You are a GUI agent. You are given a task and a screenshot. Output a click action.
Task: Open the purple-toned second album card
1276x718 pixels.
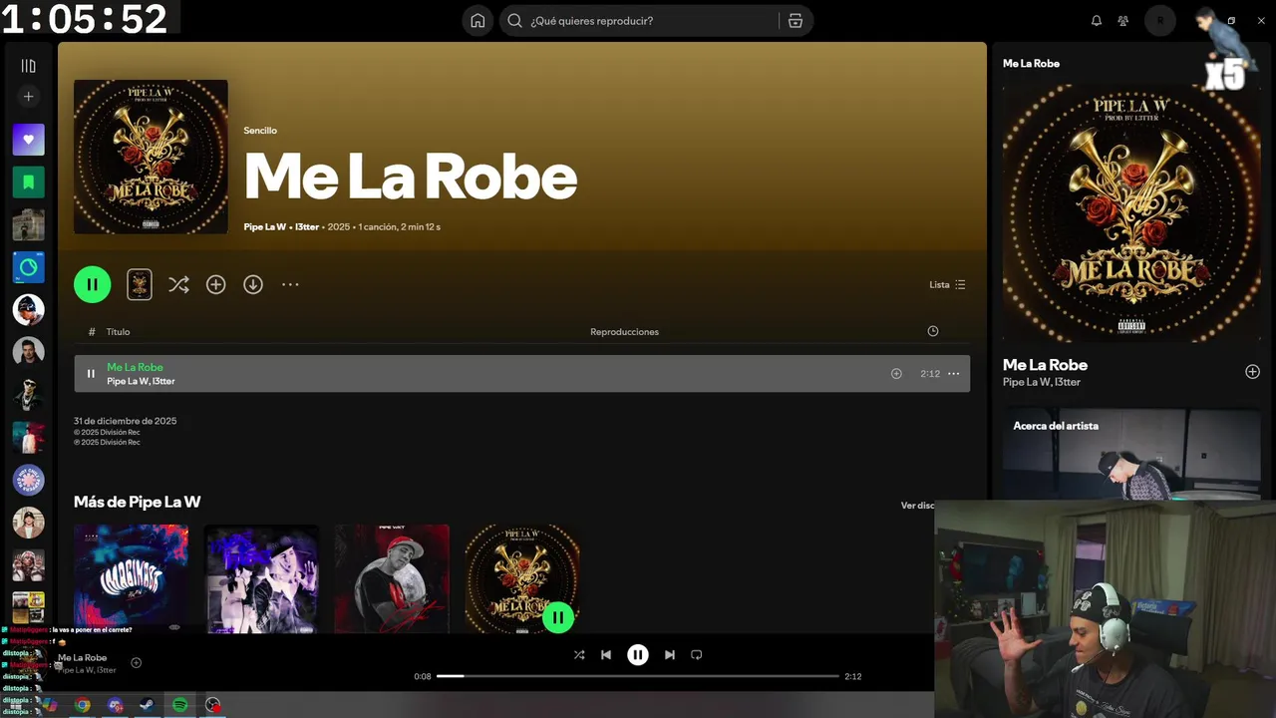coord(261,578)
